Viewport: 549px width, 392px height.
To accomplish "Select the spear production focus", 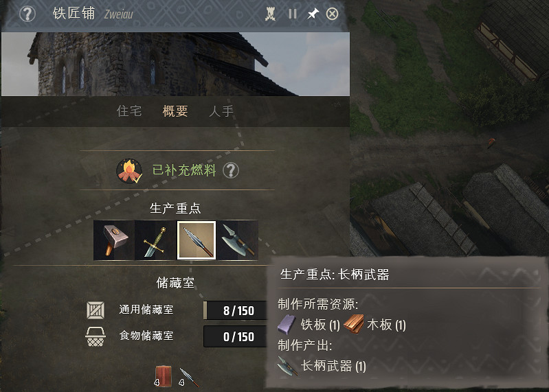I will [x=197, y=240].
